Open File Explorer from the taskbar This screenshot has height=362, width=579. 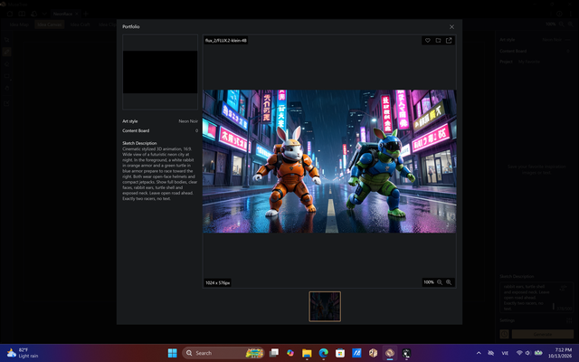[307, 353]
